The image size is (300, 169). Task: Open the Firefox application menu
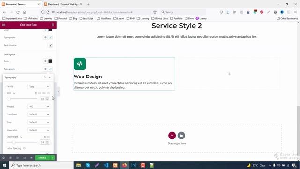[295, 12]
